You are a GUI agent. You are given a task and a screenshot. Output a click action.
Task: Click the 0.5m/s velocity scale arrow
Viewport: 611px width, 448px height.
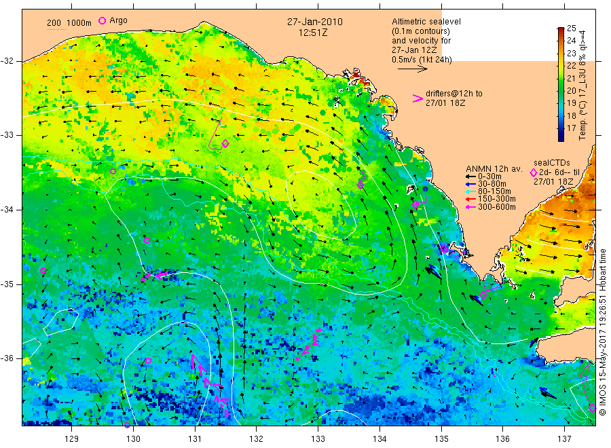(x=412, y=69)
